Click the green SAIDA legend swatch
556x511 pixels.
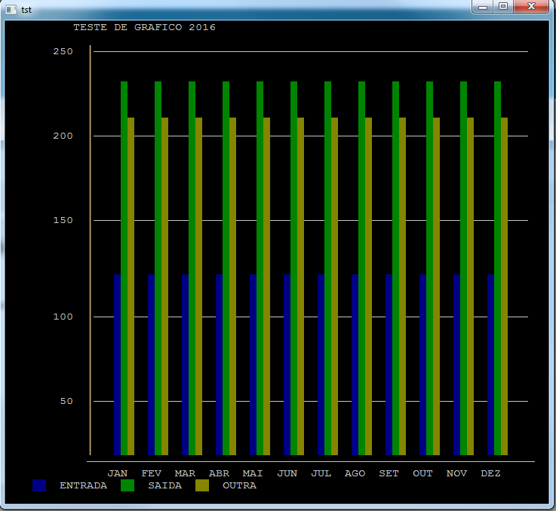127,486
